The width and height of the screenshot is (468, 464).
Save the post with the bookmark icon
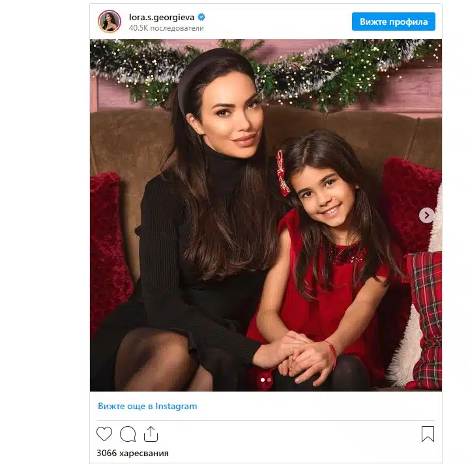(428, 434)
